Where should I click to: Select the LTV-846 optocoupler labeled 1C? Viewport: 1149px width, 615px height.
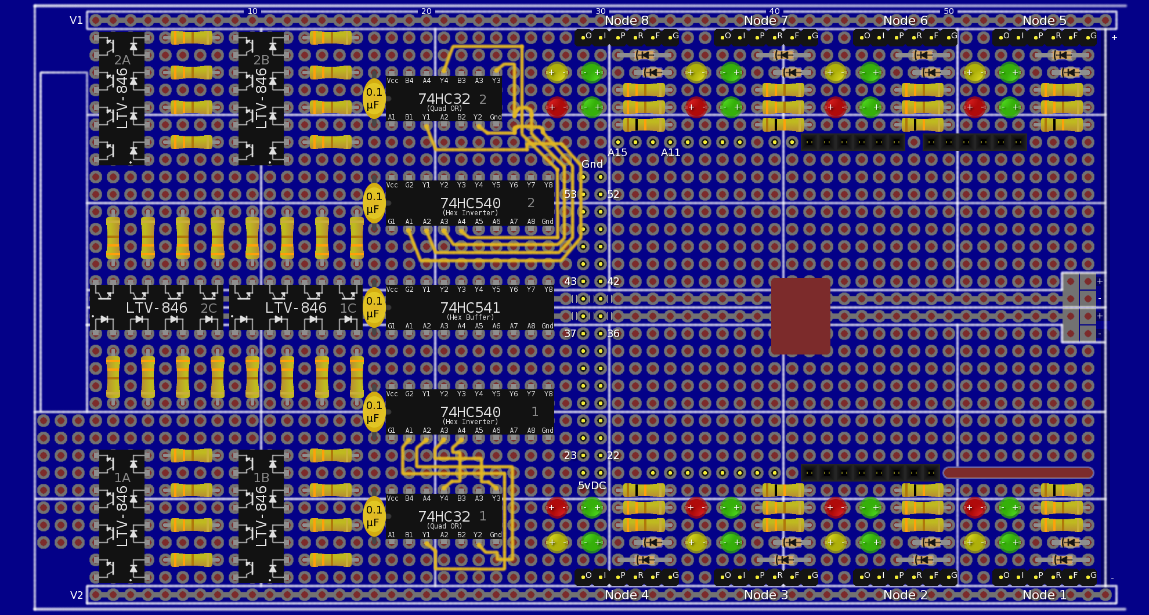[296, 307]
